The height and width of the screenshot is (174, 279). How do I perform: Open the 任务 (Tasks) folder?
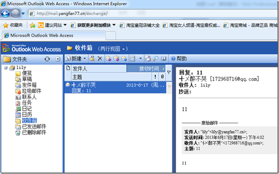27,103
